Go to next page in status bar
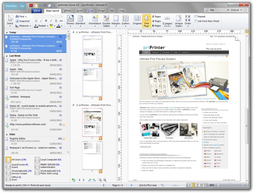This screenshot has height=193, width=254. coord(131,185)
